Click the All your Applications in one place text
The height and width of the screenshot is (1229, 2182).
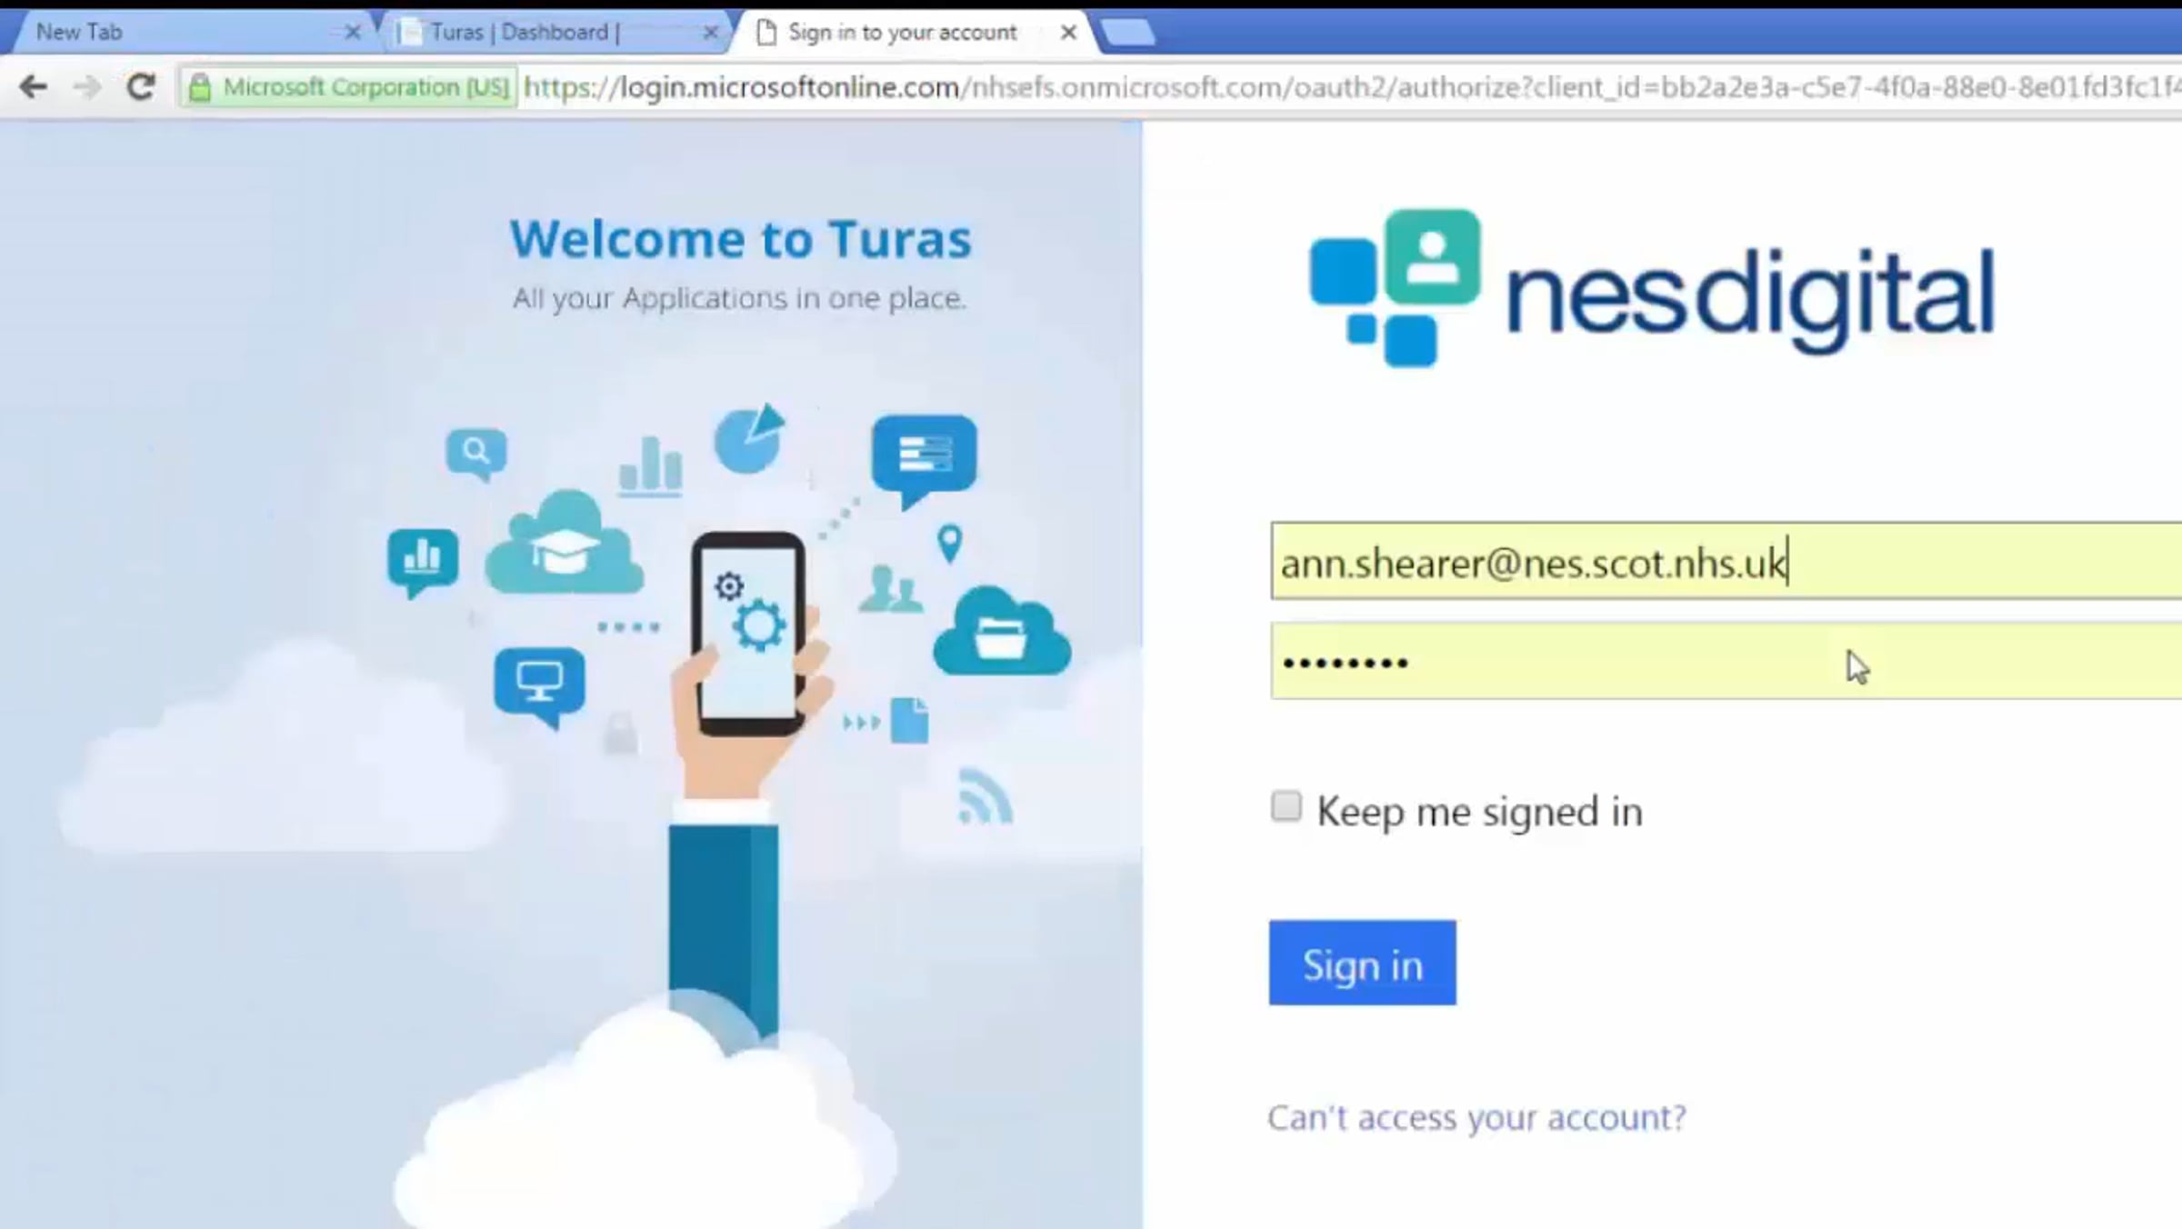[x=739, y=298]
